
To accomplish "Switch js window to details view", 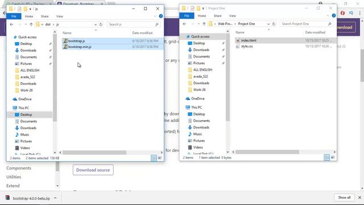I will 154,158.
